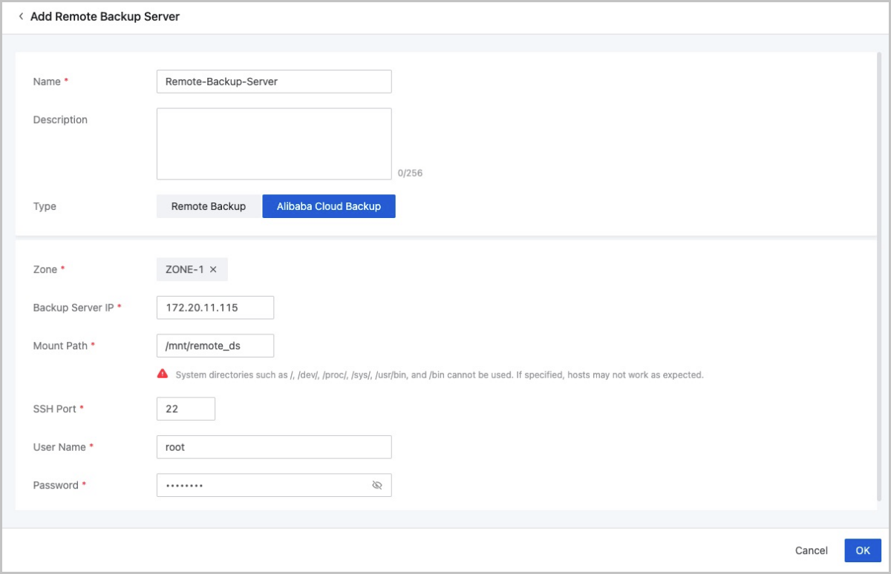Click the SSH Port field
This screenshot has width=891, height=574.
[x=186, y=409]
